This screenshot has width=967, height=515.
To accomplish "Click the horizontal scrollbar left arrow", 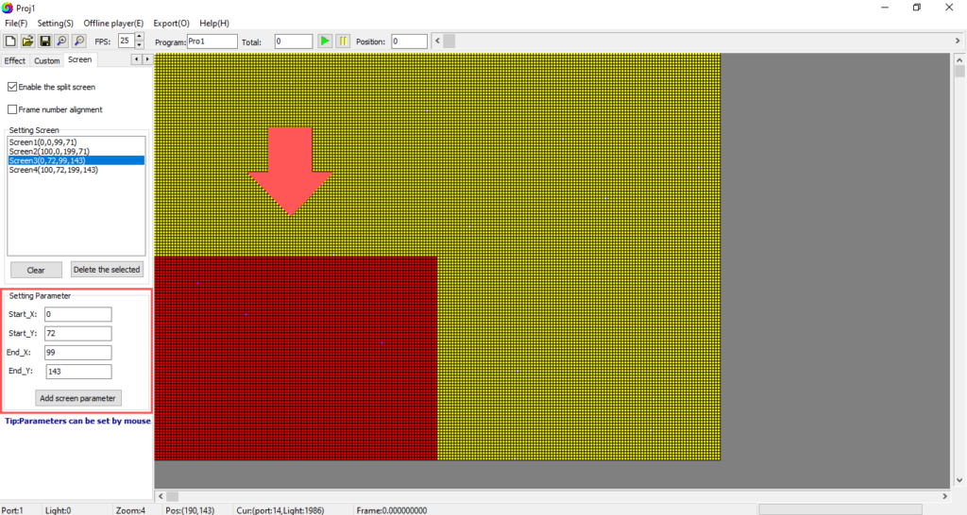I will click(161, 496).
